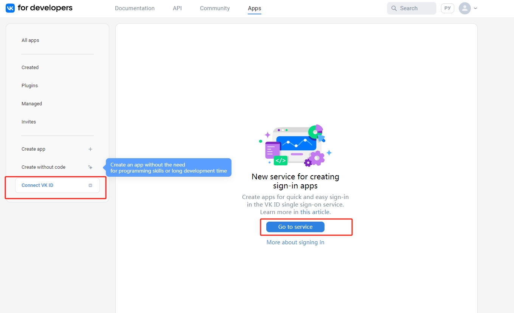Select the Apps tab
The image size is (514, 313).
tap(255, 8)
